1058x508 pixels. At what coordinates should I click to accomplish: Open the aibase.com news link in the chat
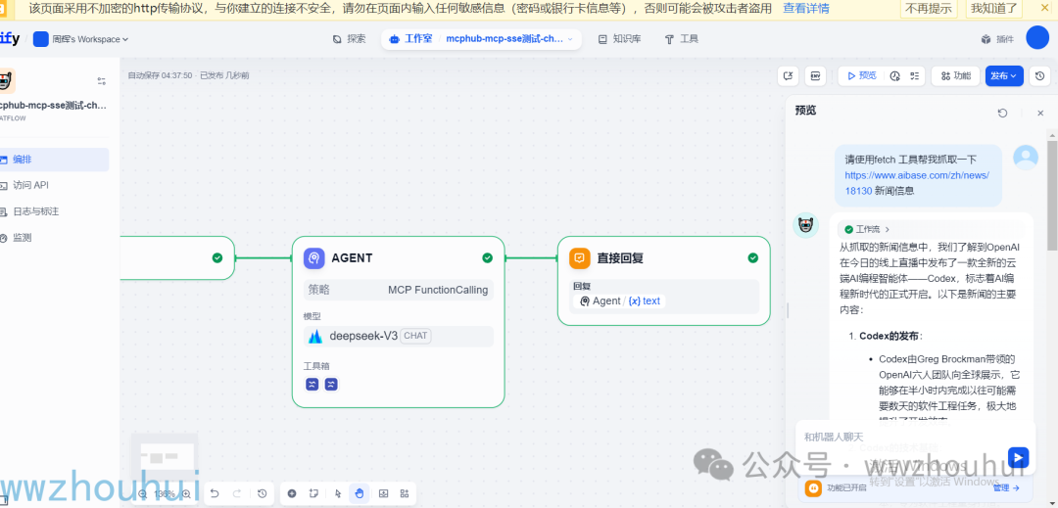click(x=917, y=183)
